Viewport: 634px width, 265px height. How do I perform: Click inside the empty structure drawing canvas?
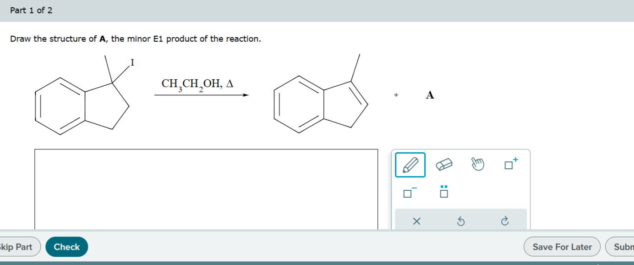[206, 188]
